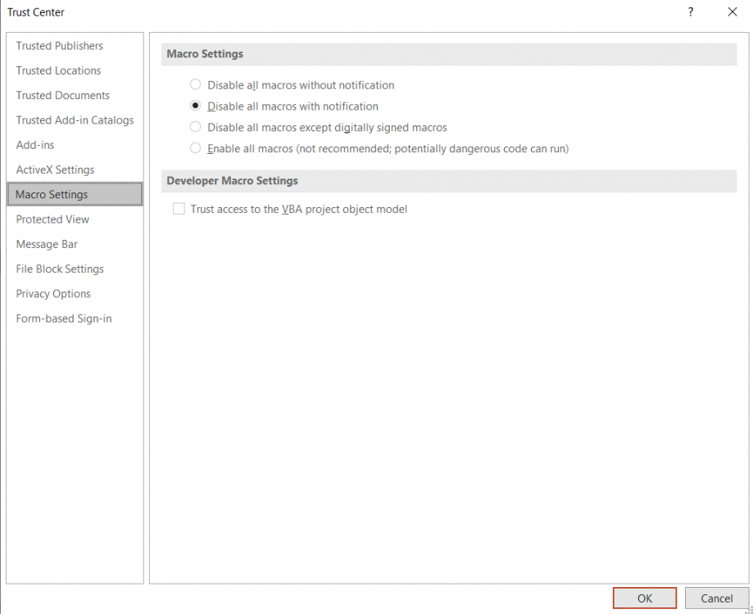This screenshot has height=614, width=753.
Task: Open the dialog Help question mark
Action: [691, 12]
